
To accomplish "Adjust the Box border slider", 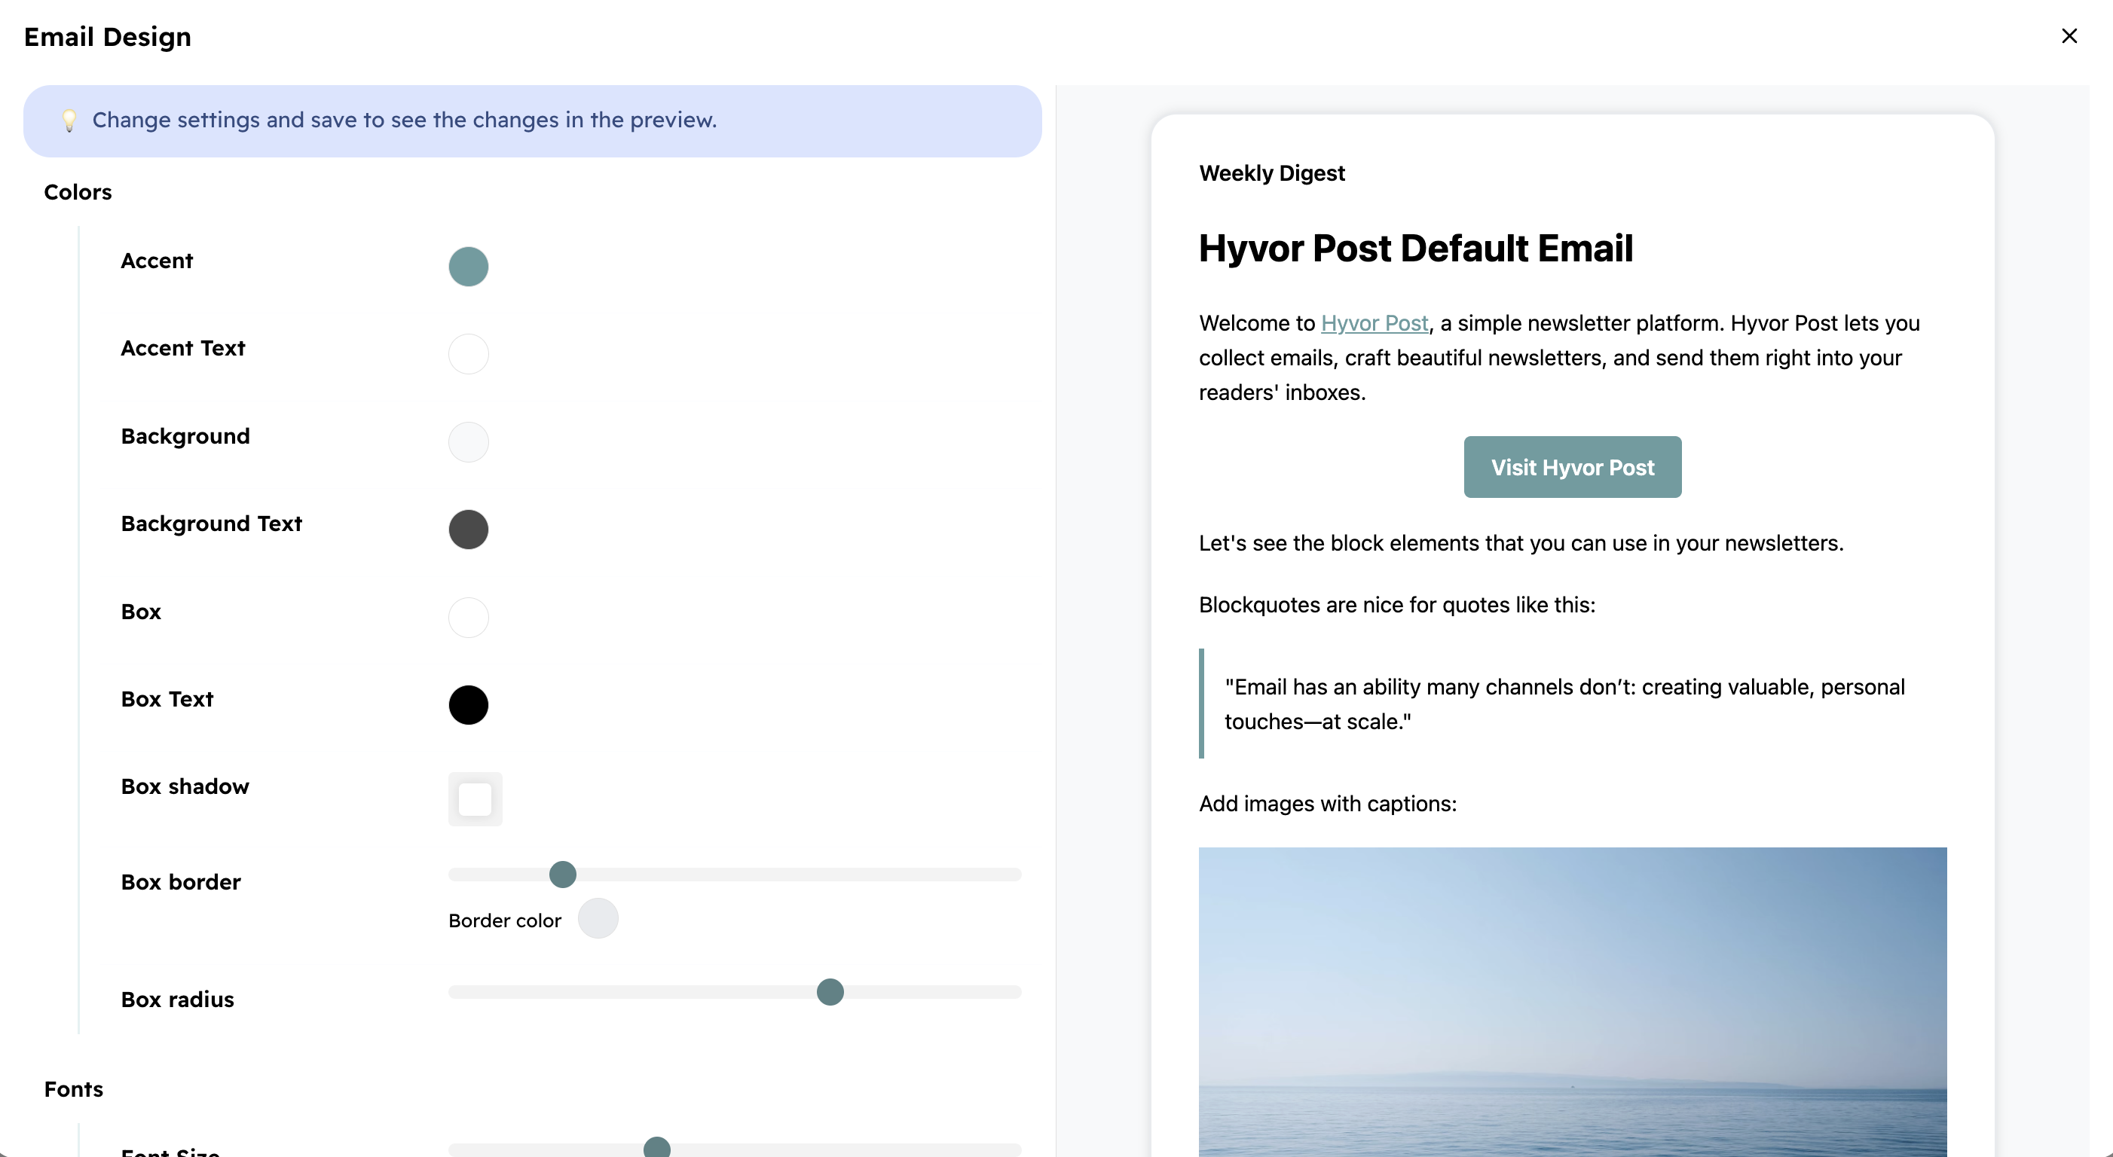I will click(x=562, y=874).
